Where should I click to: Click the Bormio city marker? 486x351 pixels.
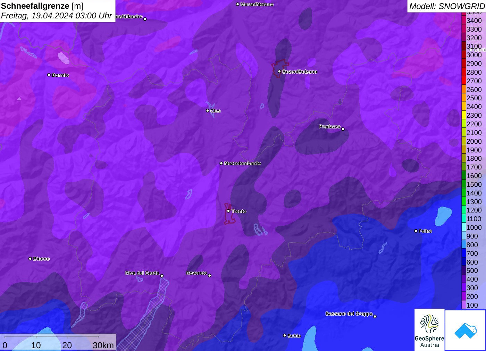pos(49,75)
